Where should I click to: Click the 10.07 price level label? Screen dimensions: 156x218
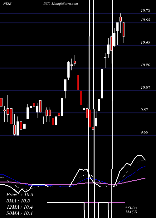click(x=145, y=88)
